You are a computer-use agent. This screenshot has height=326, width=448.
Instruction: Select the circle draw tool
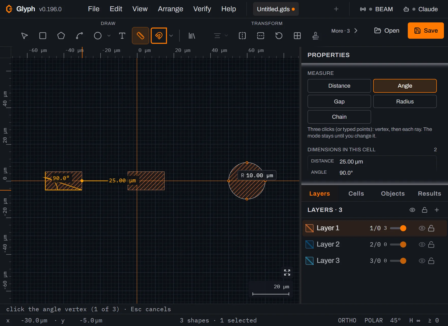point(98,36)
